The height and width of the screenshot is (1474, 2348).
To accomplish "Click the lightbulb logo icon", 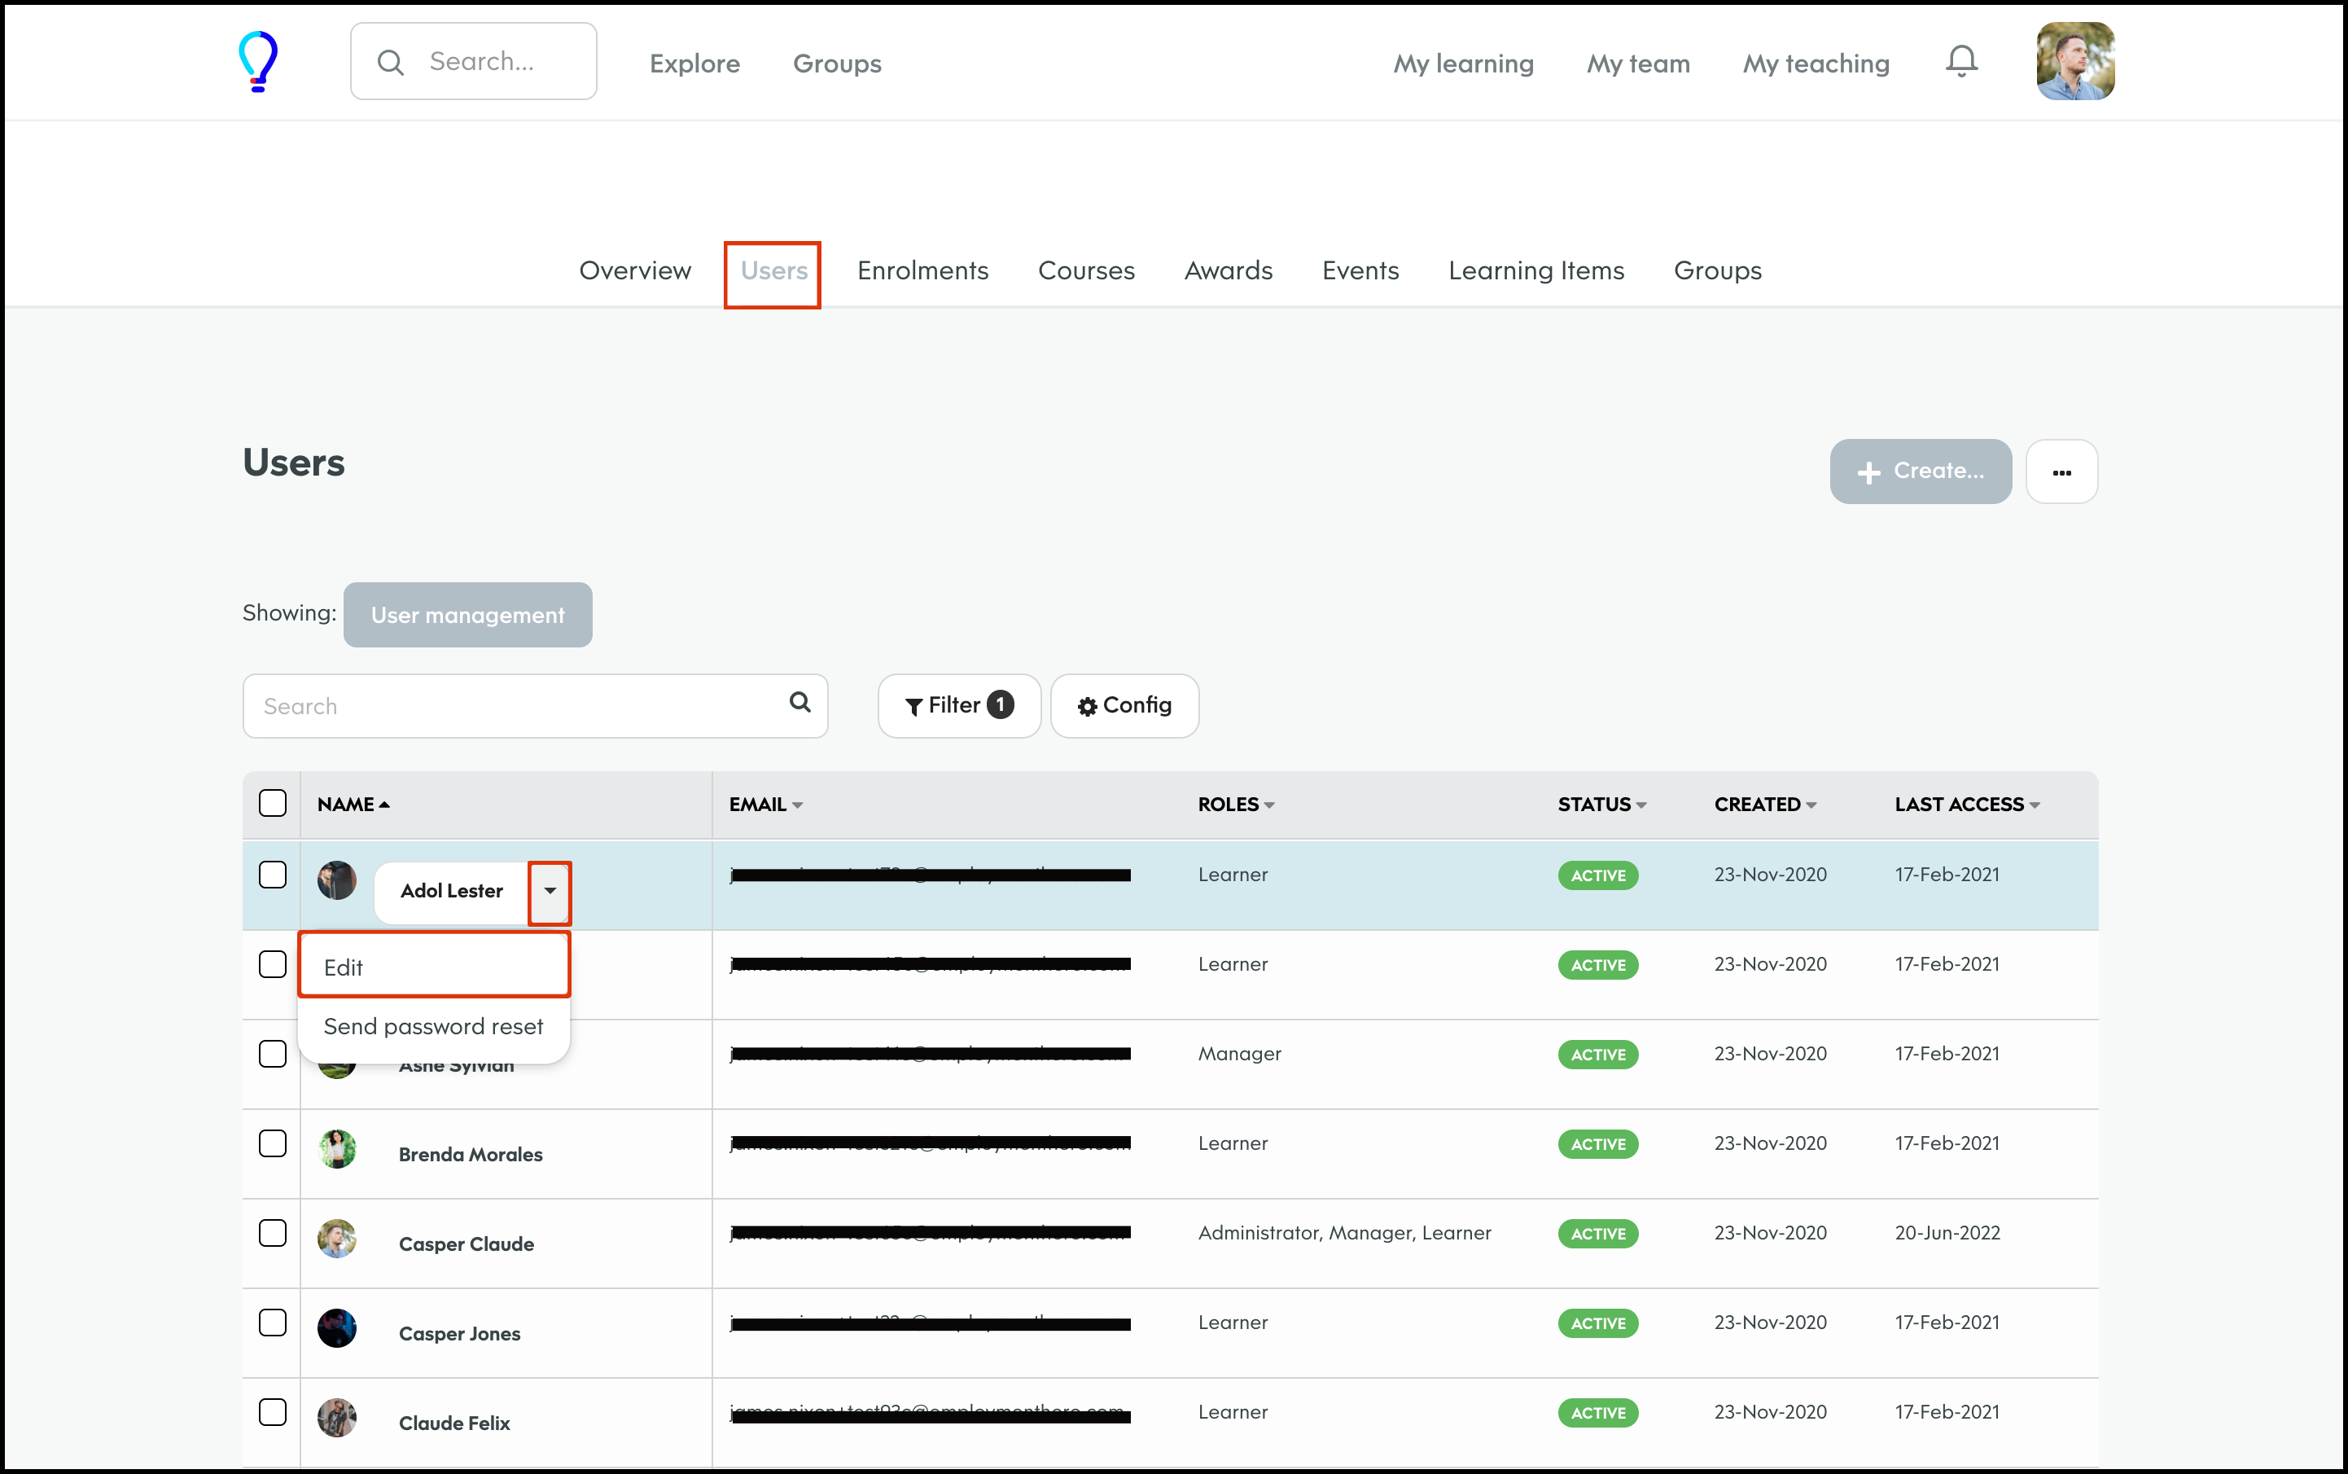I will 258,61.
